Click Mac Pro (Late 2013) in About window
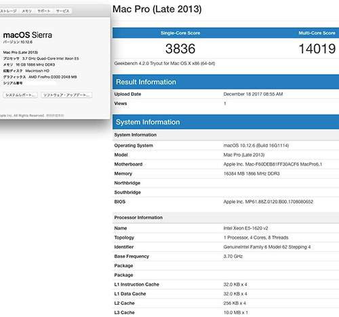Screen dimensions: 339x317 [20, 52]
